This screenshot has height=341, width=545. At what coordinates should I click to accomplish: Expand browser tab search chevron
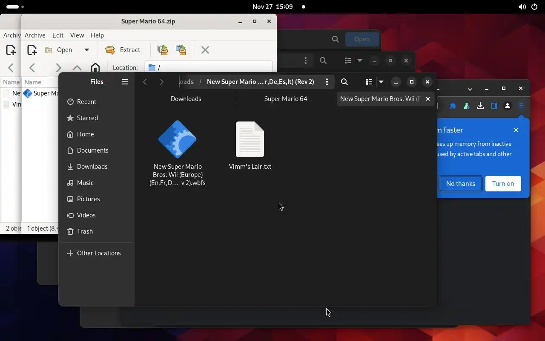(470, 89)
